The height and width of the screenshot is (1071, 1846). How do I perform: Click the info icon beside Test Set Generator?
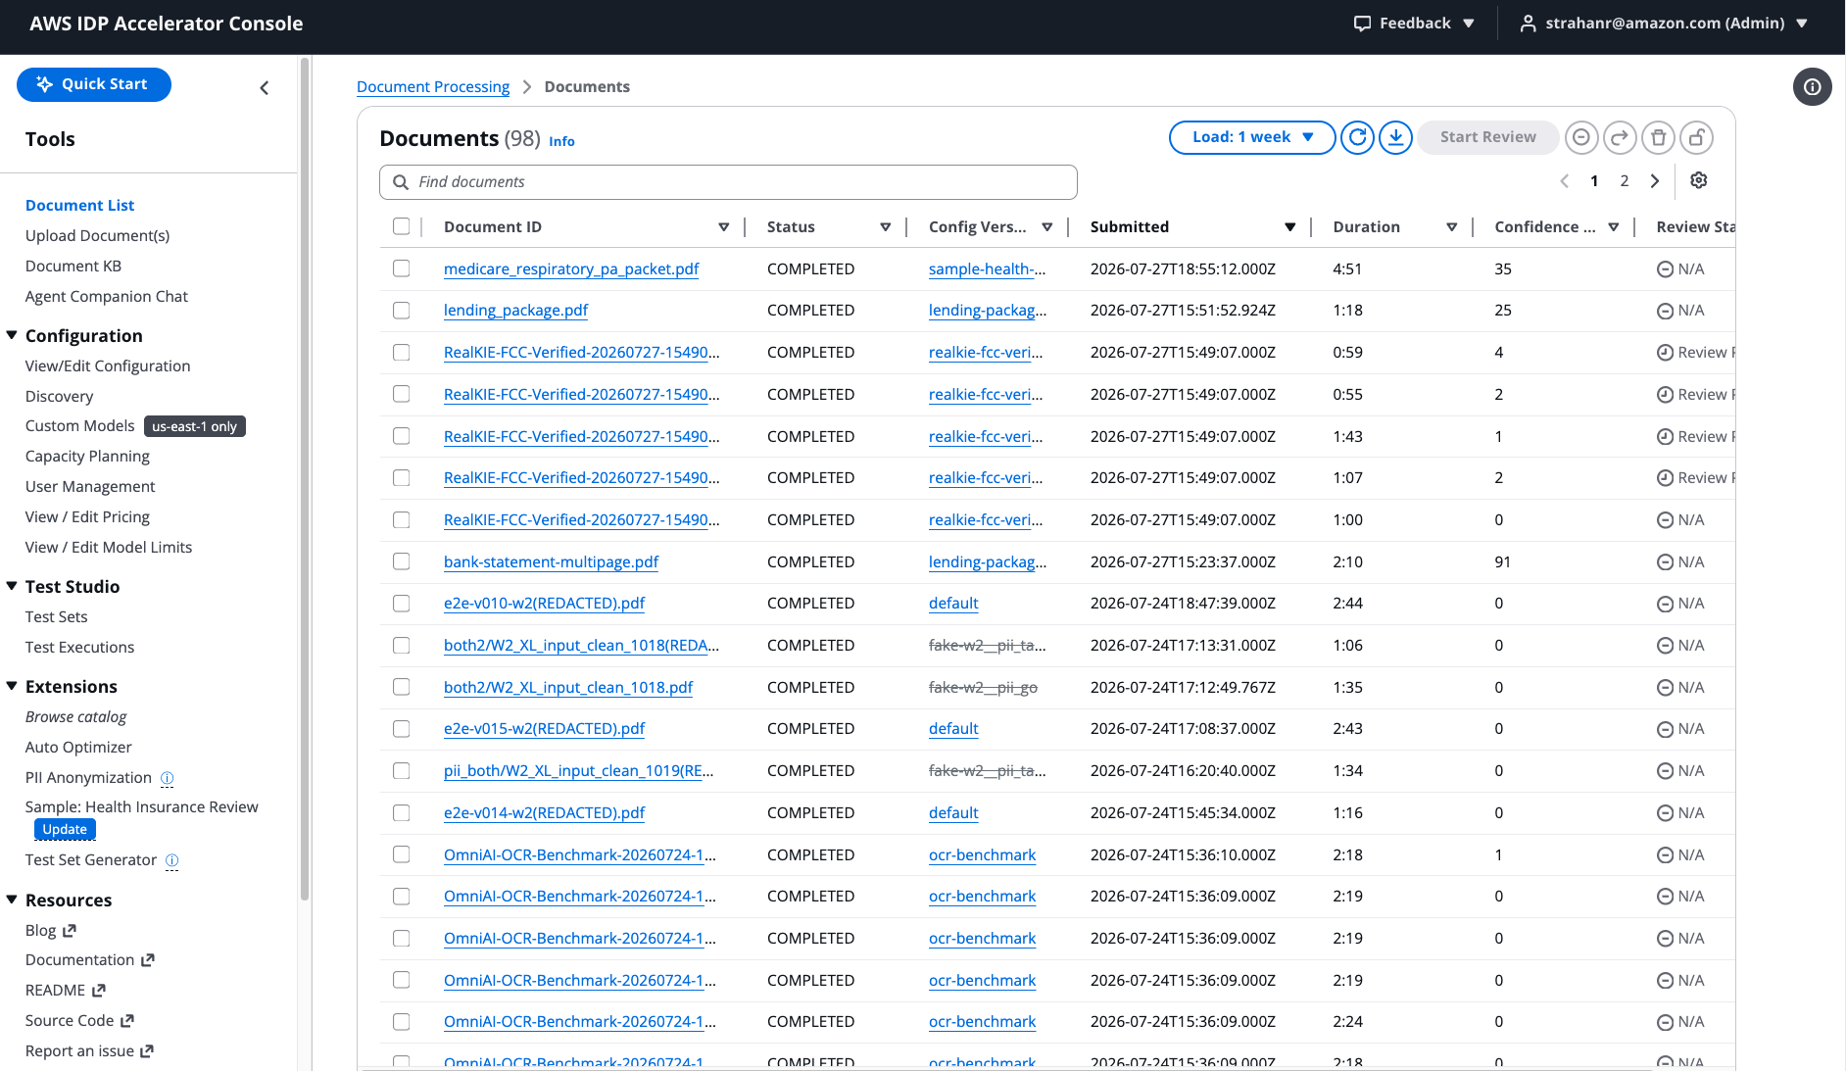[171, 860]
